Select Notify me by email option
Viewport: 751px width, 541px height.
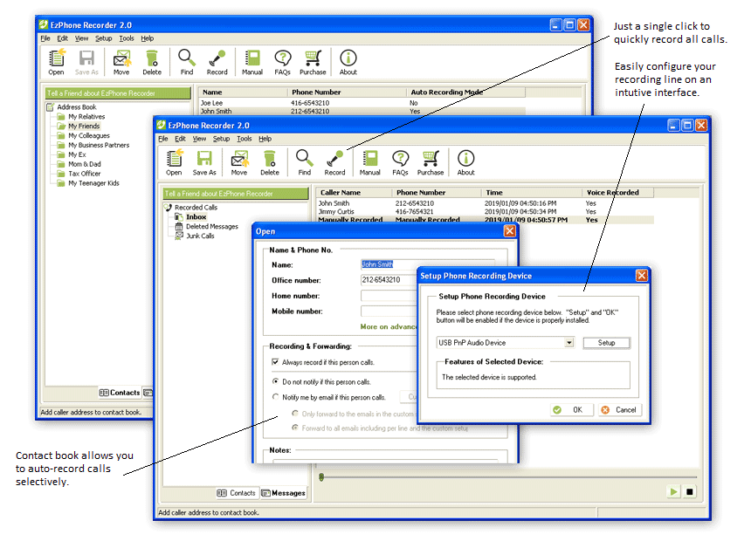[x=275, y=397]
